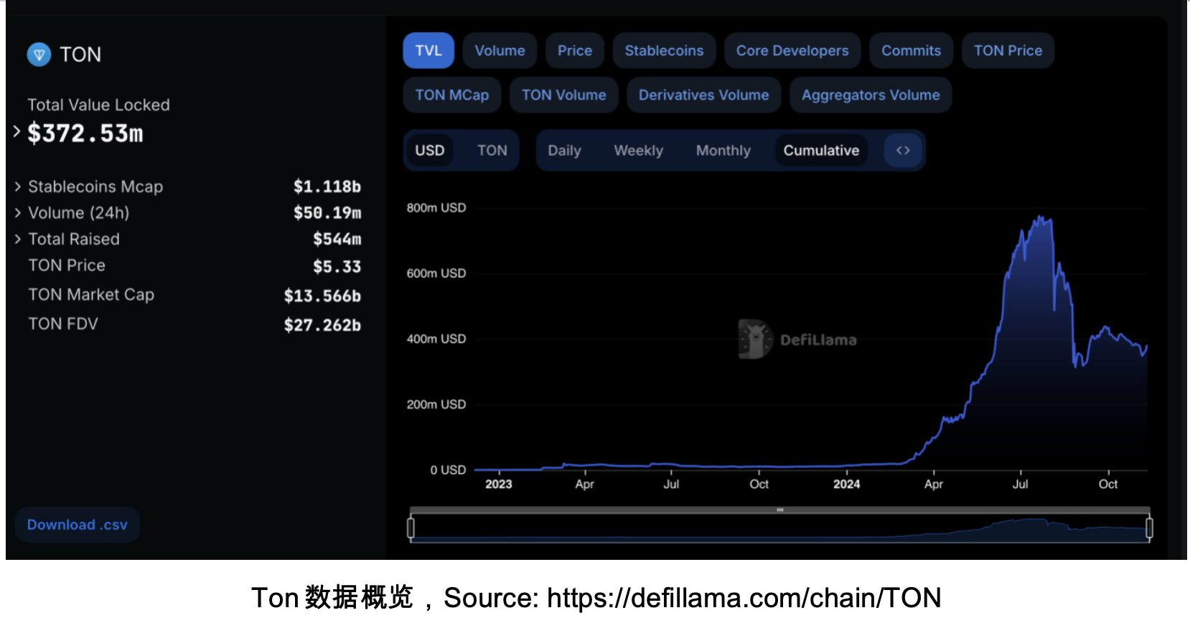The image size is (1190, 623).
Task: Download the .csv data file
Action: (78, 525)
